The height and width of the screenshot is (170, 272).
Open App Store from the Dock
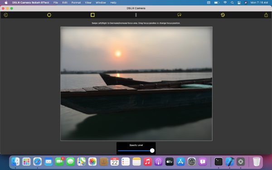tap(180, 162)
